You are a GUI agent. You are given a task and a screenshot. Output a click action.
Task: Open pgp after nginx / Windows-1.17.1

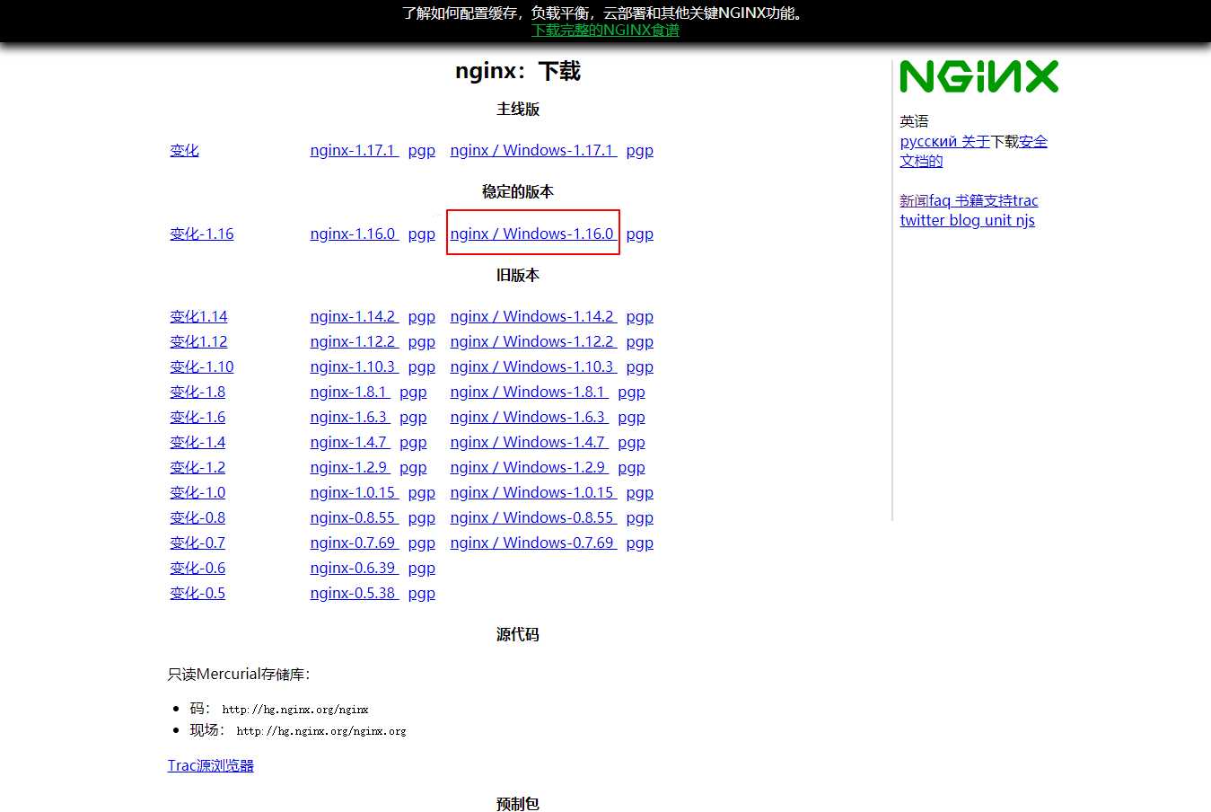click(639, 150)
